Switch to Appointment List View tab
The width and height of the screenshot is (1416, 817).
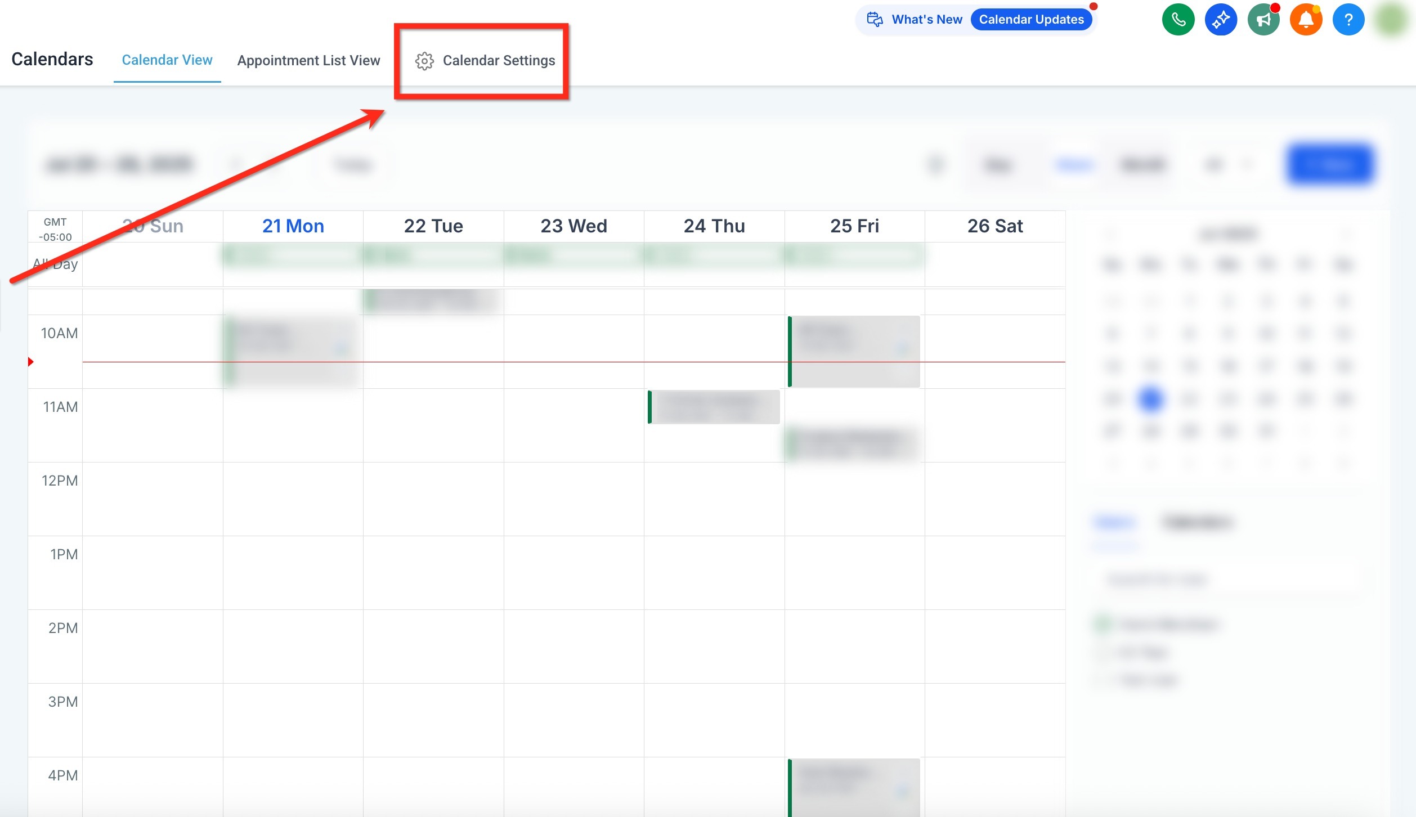308,60
